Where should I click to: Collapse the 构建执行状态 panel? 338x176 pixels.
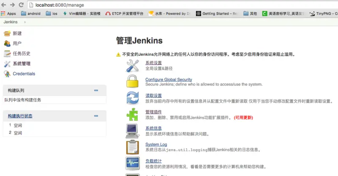coord(96,116)
